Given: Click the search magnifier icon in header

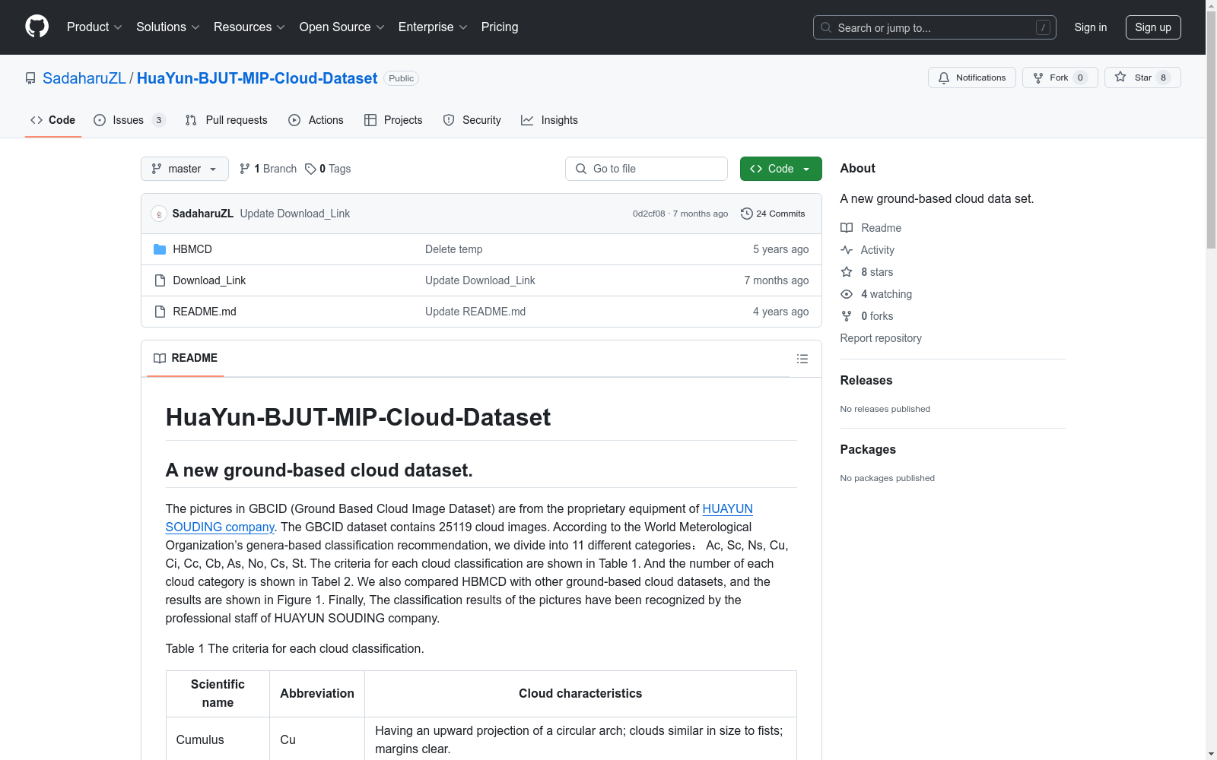Looking at the screenshot, I should pos(826,27).
